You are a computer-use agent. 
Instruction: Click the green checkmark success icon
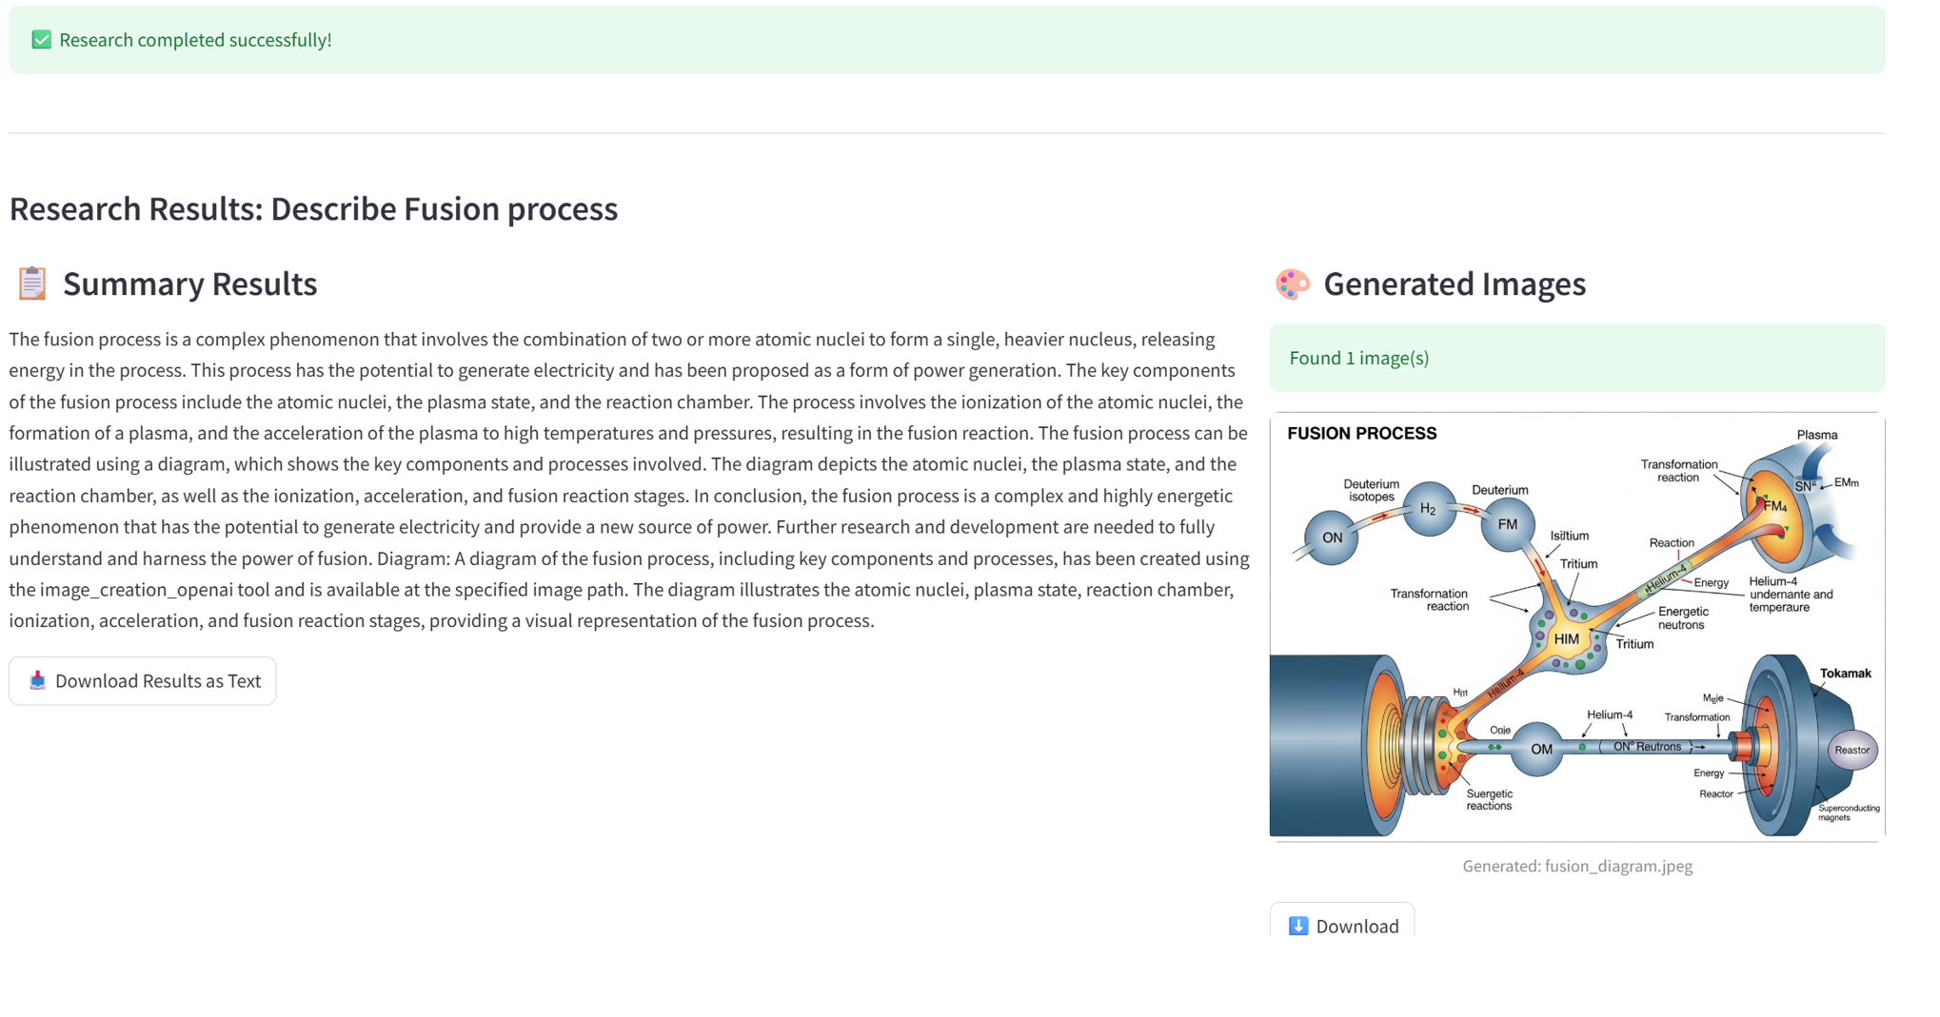pos(41,40)
